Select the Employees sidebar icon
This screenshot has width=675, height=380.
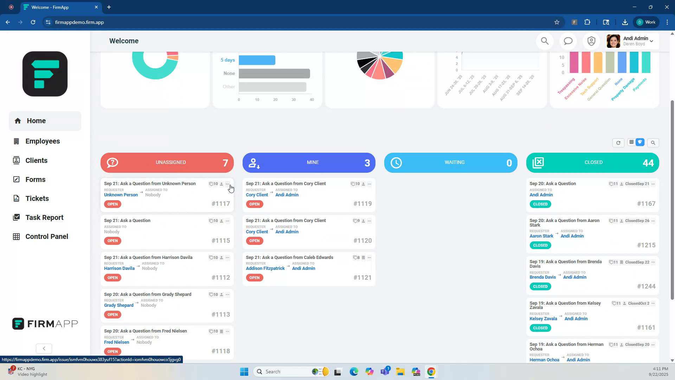pos(17,141)
